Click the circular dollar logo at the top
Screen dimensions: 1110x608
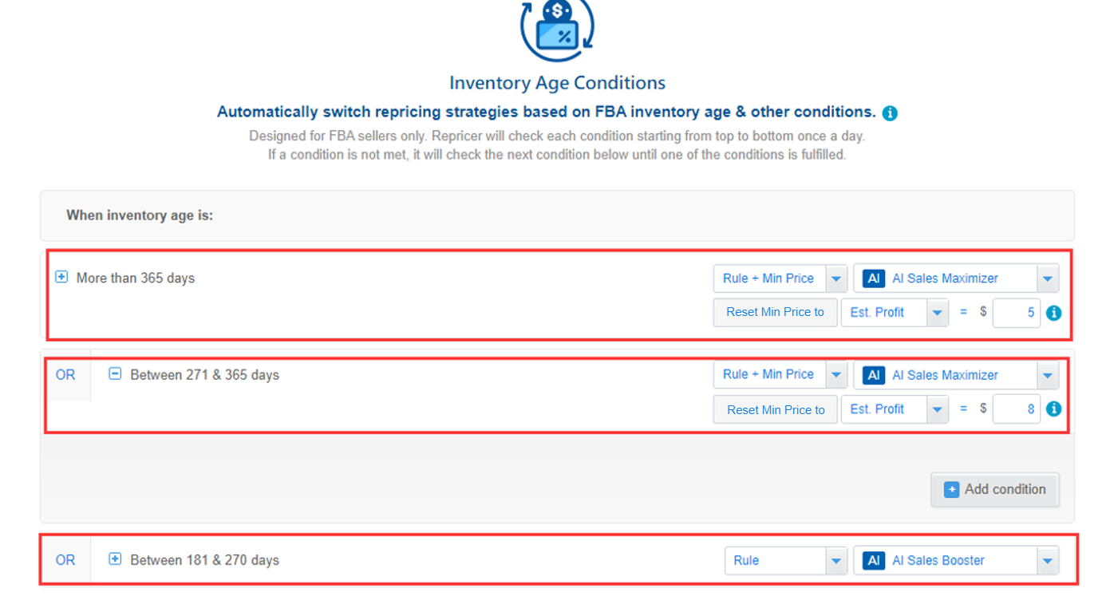point(556,30)
